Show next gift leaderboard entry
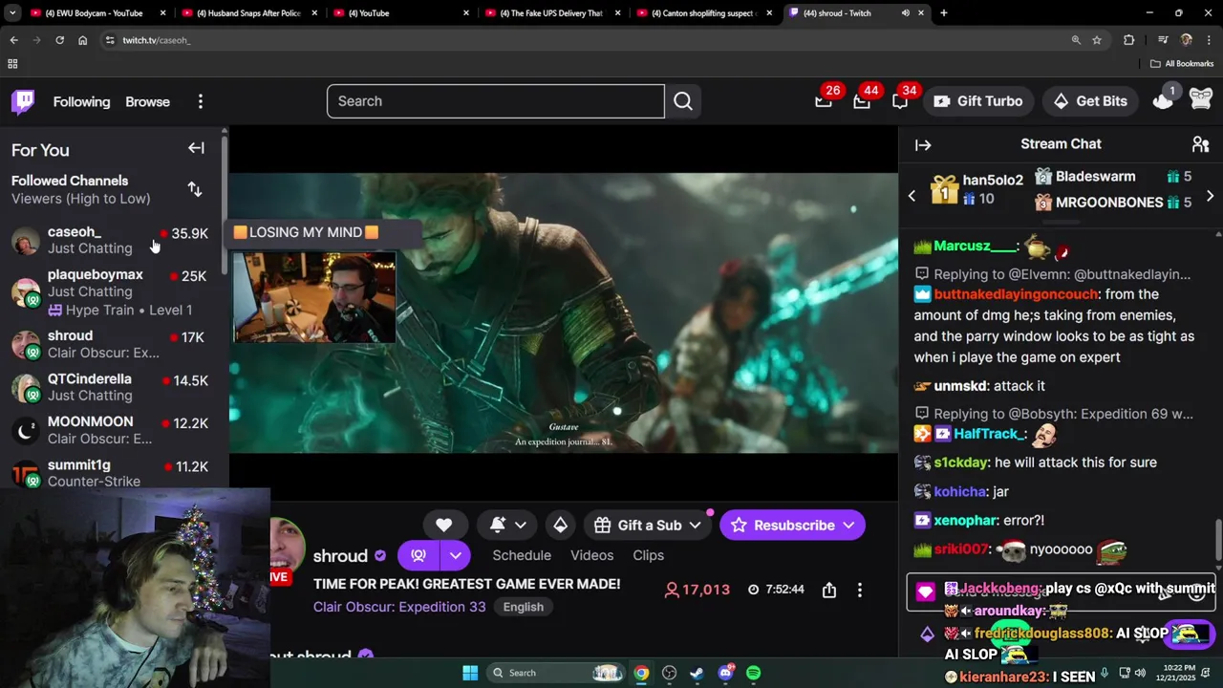The height and width of the screenshot is (688, 1223). click(x=1210, y=196)
